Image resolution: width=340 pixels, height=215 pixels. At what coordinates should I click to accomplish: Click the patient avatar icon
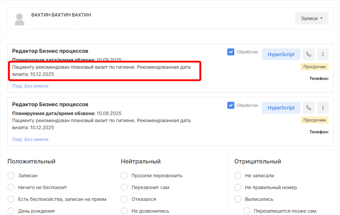coord(20,20)
